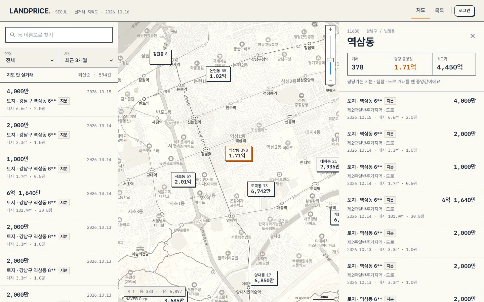Select the 잠원동 8 map marker

[x=160, y=57]
